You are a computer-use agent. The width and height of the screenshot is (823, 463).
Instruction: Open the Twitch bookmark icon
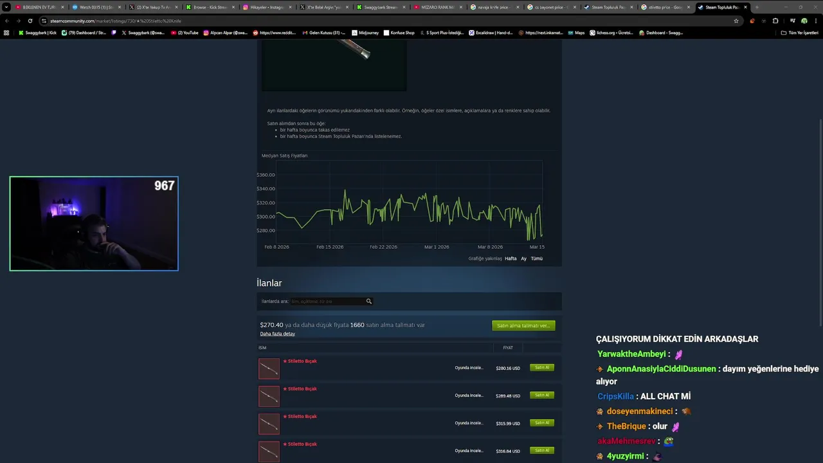(114, 33)
